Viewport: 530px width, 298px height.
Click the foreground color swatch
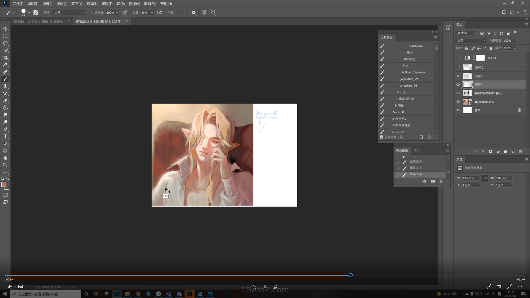(x=4, y=184)
